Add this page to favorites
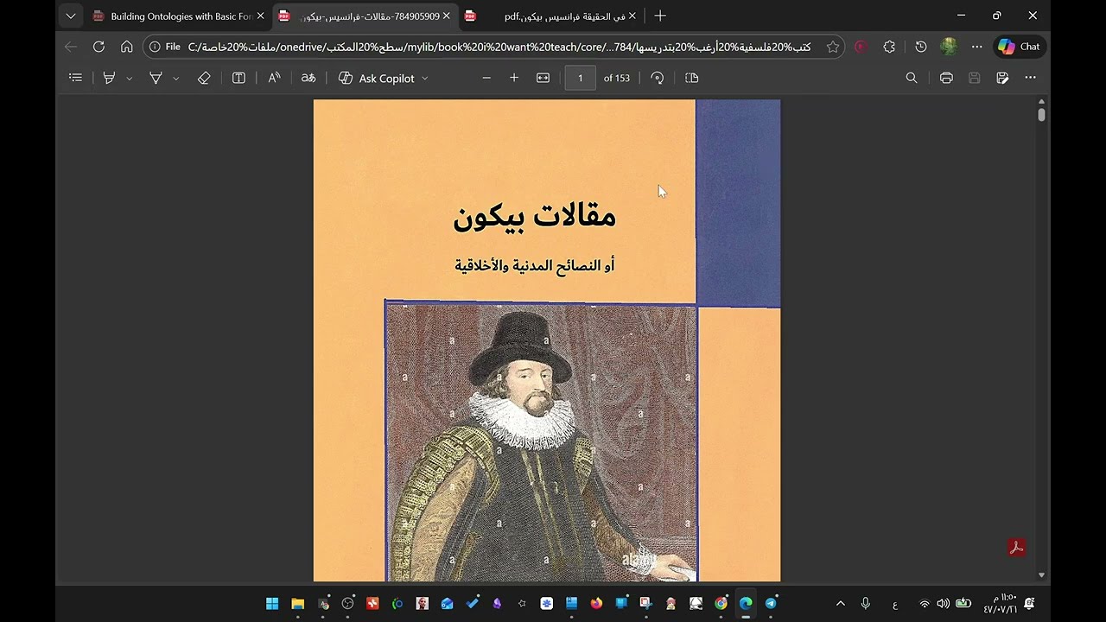This screenshot has width=1106, height=622. [832, 47]
